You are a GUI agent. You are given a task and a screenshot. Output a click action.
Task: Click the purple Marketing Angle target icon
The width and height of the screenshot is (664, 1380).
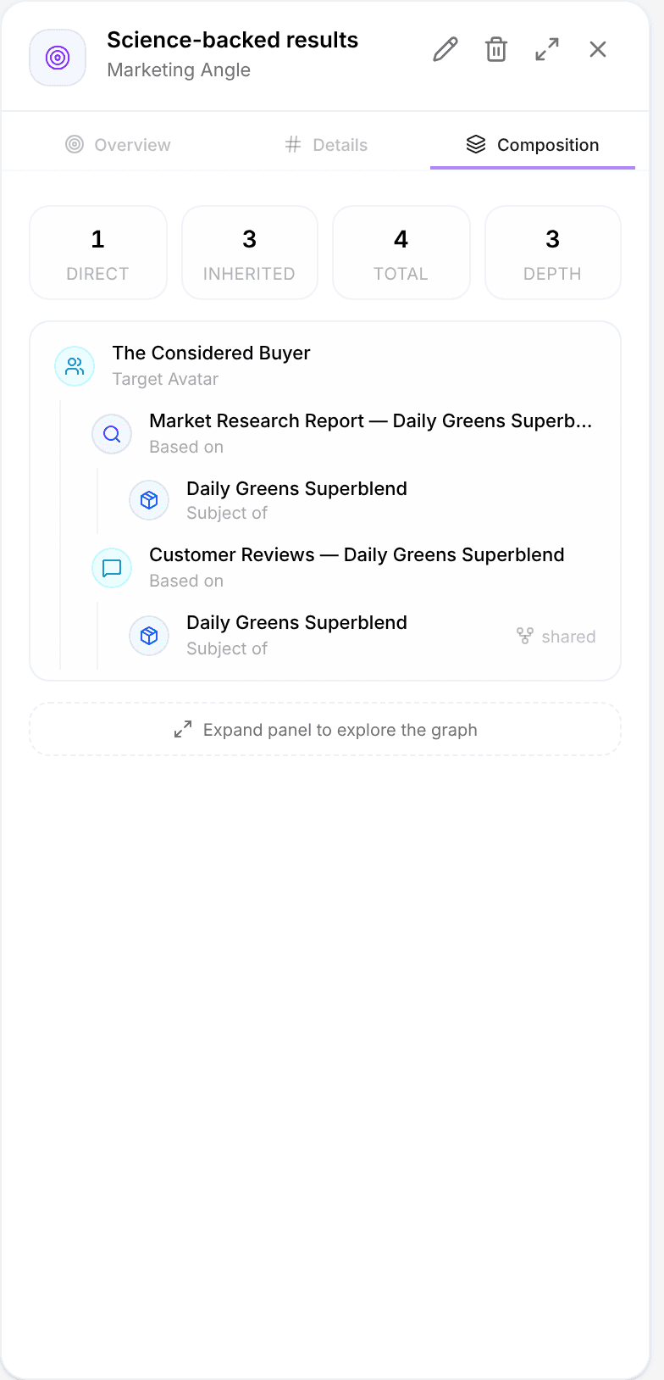point(58,58)
